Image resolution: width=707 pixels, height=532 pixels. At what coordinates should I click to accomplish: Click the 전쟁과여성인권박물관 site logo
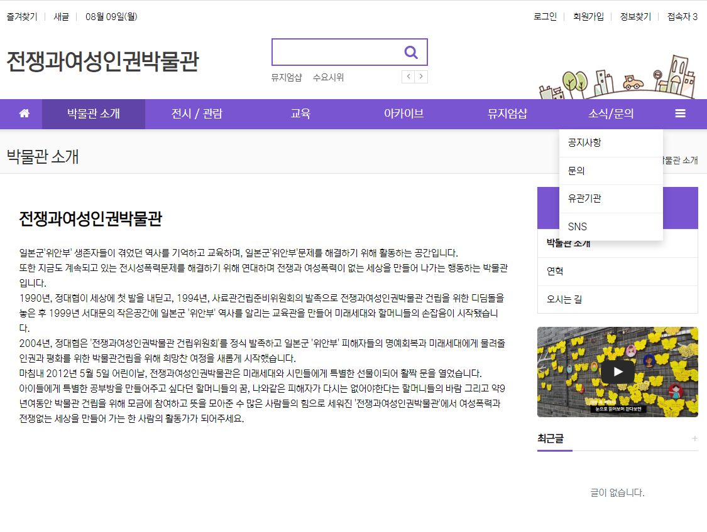tap(103, 61)
